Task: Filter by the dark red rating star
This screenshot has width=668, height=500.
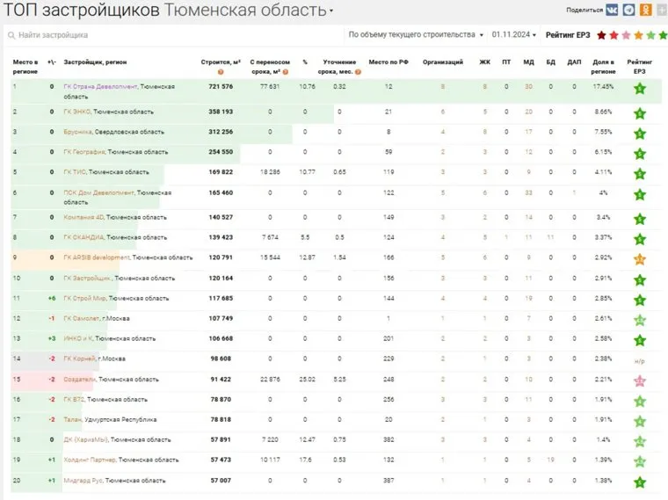Action: pyautogui.click(x=601, y=35)
